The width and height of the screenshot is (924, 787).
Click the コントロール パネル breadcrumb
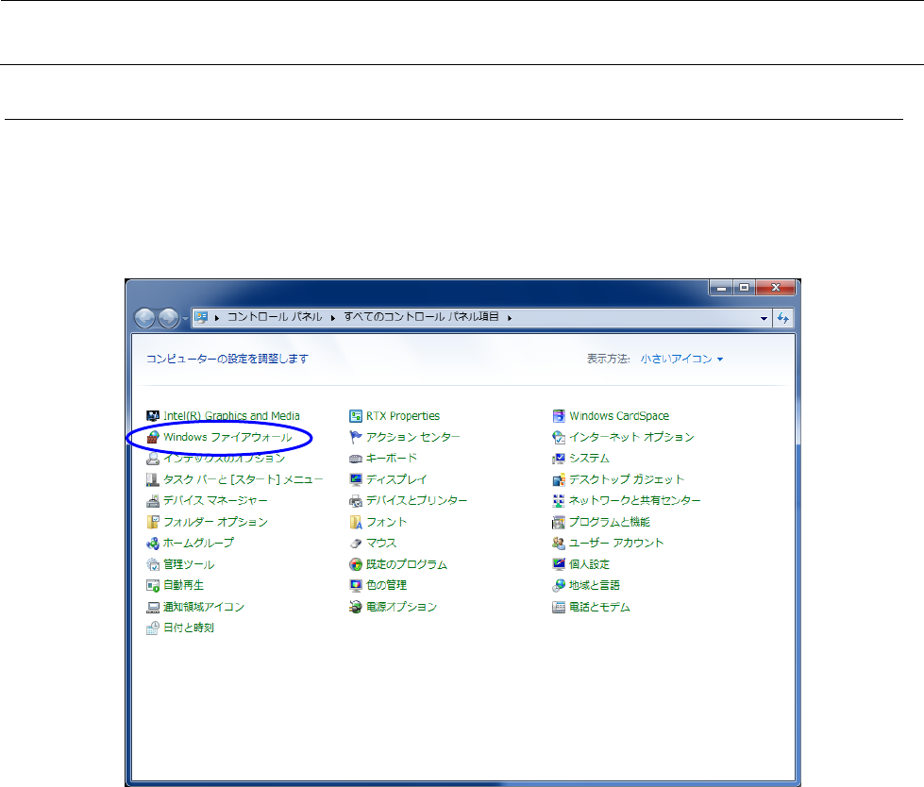click(x=275, y=317)
